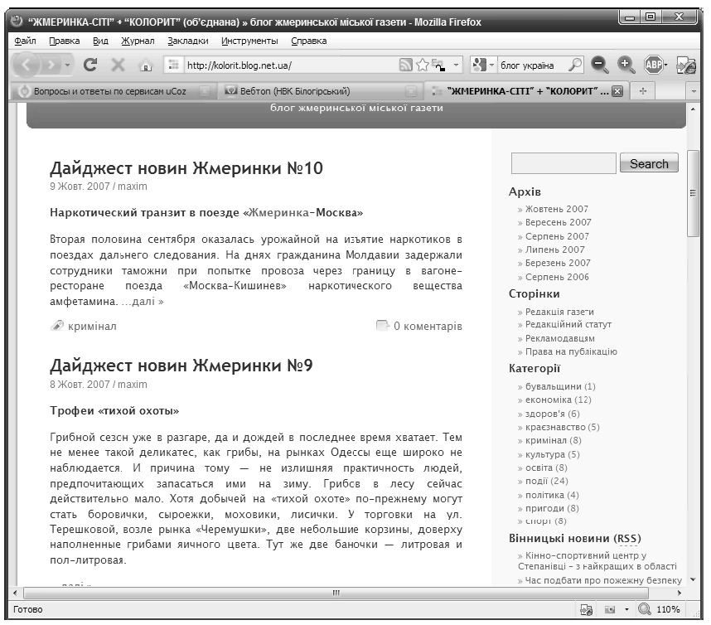Open a new tab with plus button
Viewport: 711px width, 625px height.
(642, 91)
